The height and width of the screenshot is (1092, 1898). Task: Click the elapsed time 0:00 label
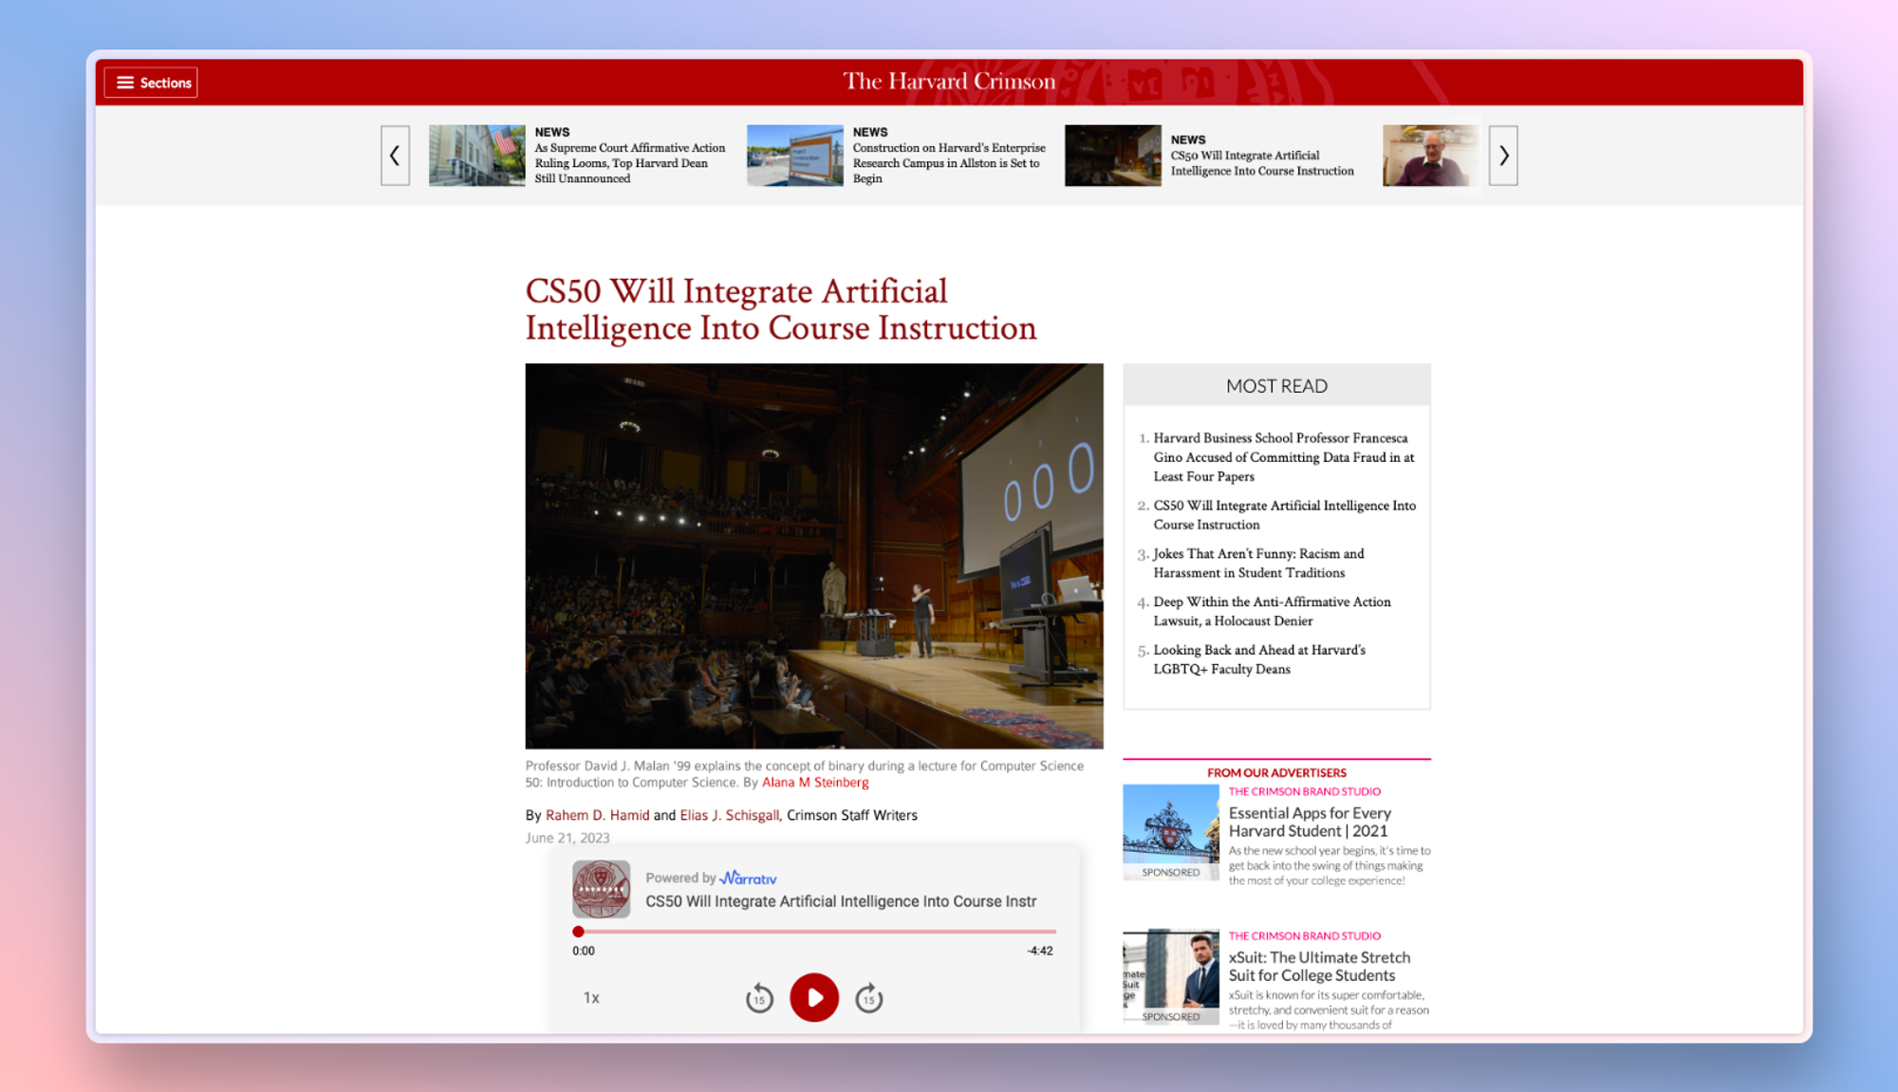584,951
